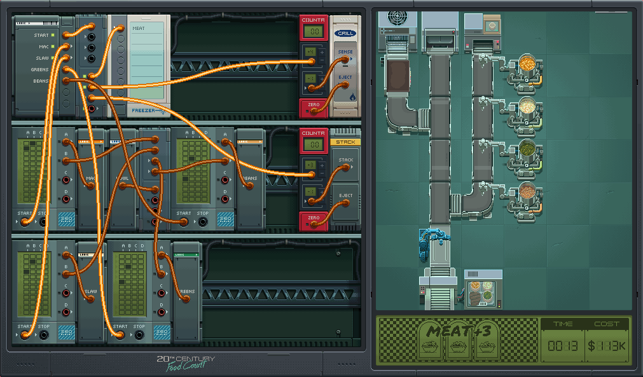Screen dimensions: 643x377
Task: Click the yellow STACK module header
Action: point(346,142)
